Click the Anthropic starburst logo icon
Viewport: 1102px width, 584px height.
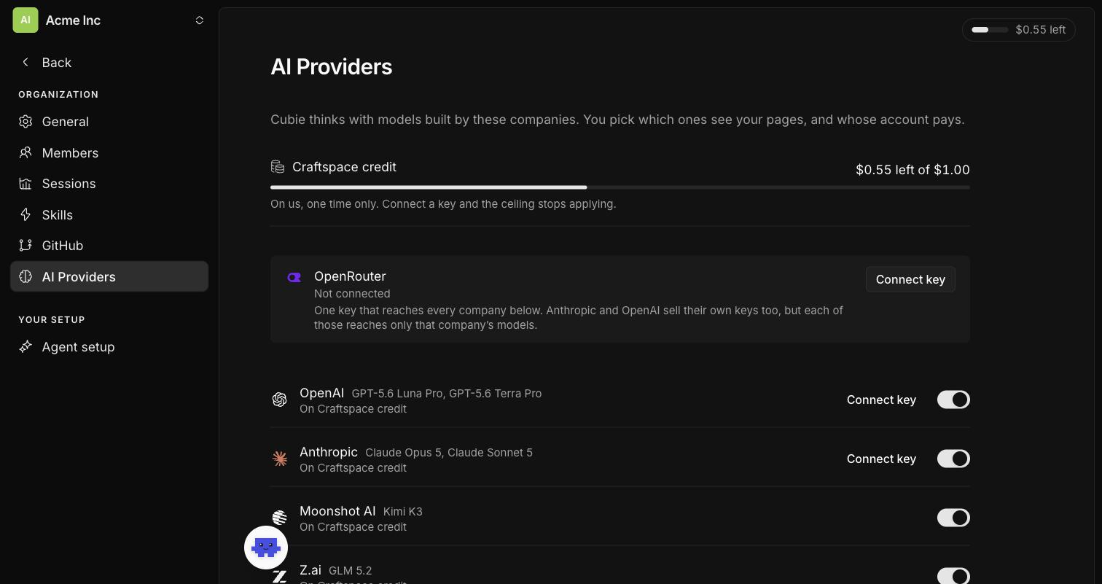pyautogui.click(x=279, y=459)
